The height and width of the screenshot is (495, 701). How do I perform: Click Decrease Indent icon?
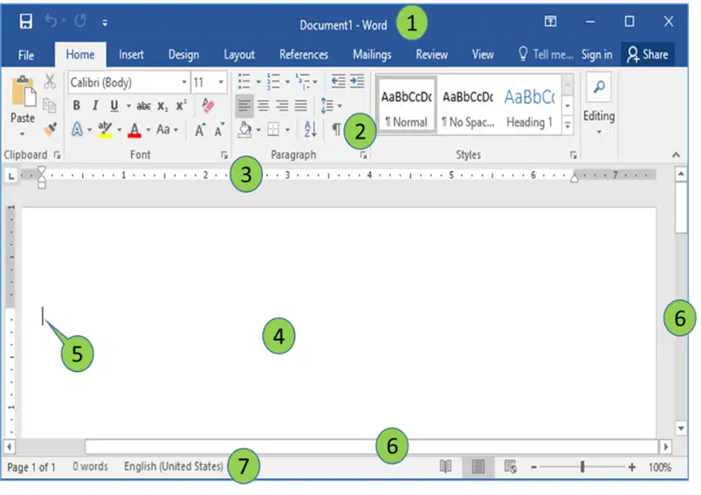[339, 81]
